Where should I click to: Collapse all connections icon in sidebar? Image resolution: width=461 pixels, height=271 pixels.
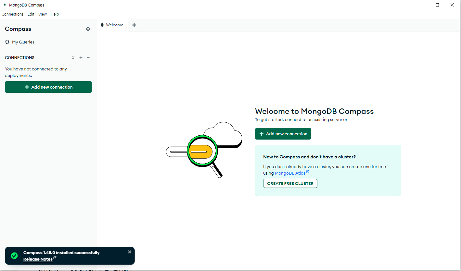pos(73,58)
